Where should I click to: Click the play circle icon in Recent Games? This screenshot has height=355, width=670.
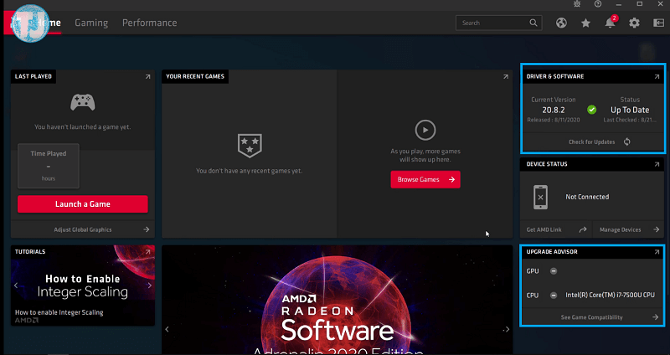(x=425, y=130)
